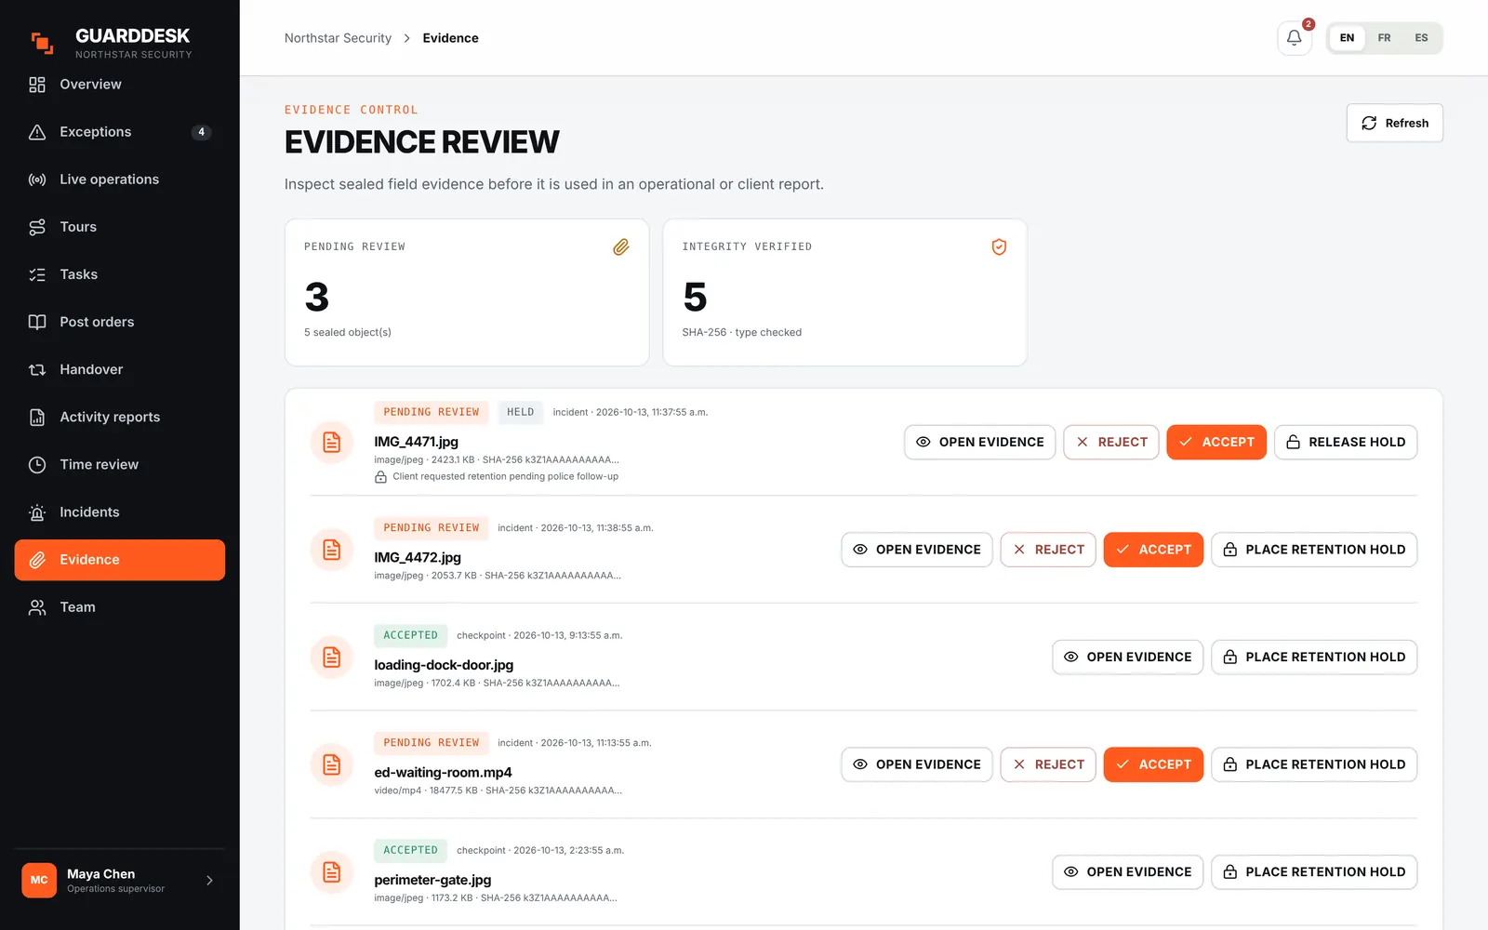Open the Tours page

(x=120, y=227)
